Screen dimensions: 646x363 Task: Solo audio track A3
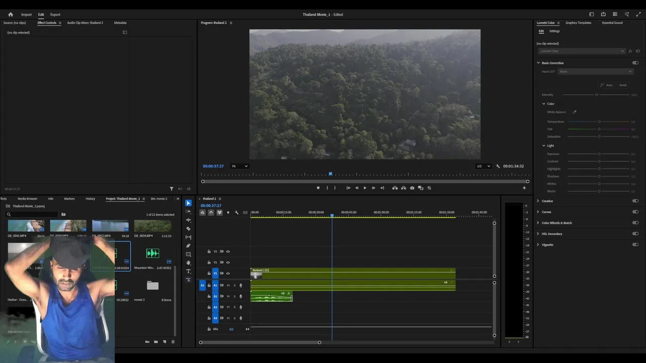coord(234,307)
